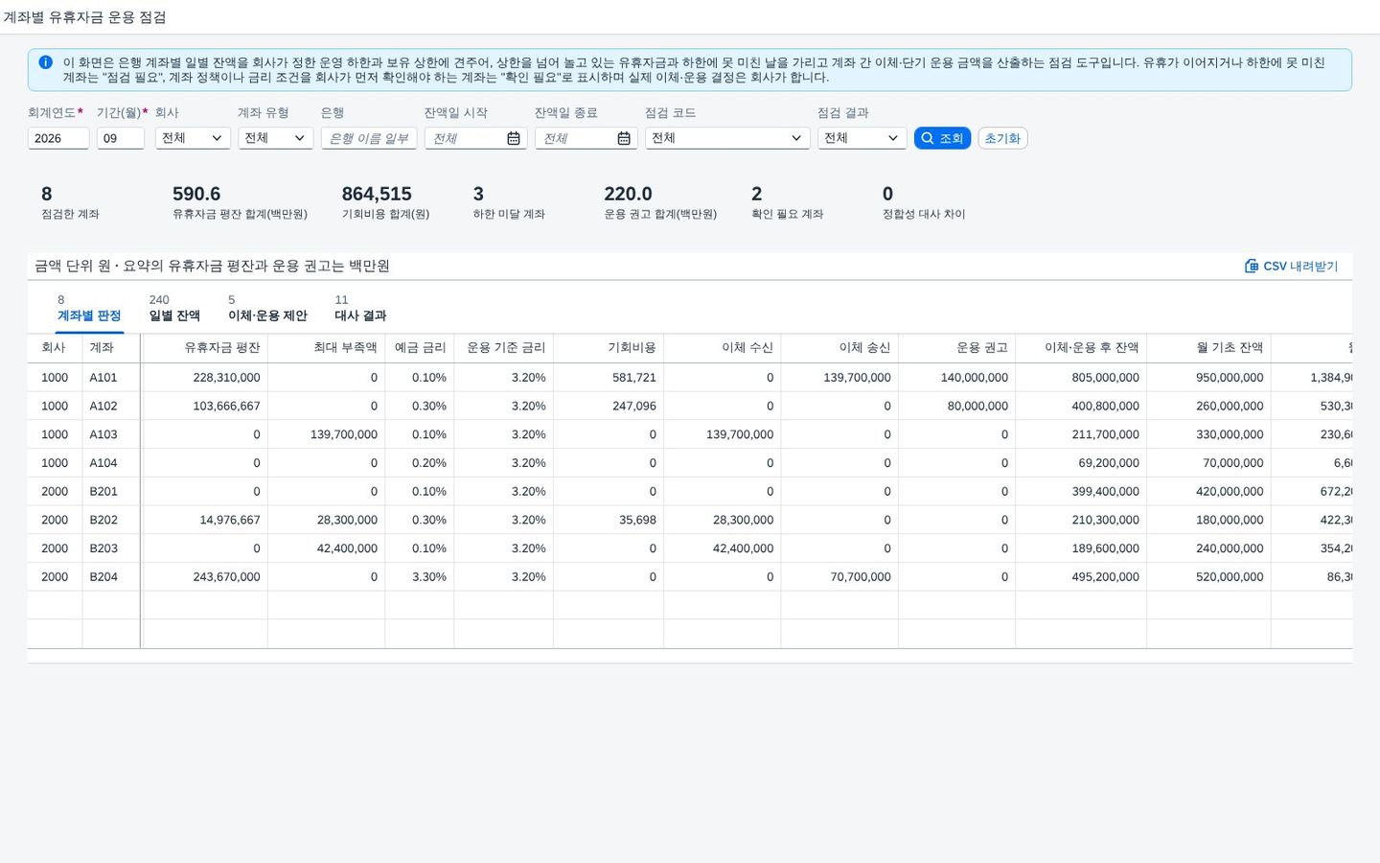The height and width of the screenshot is (863, 1380).
Task: Select account cell A102
Action: click(x=111, y=407)
